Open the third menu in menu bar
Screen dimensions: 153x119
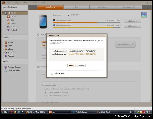click(25, 3)
